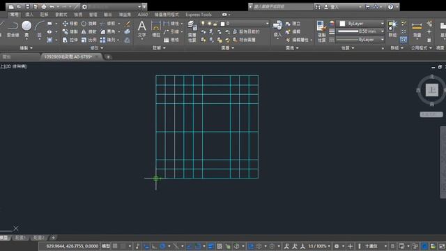
Task: Open the Parametric (參數式) ribbon tab
Action: pos(61,14)
